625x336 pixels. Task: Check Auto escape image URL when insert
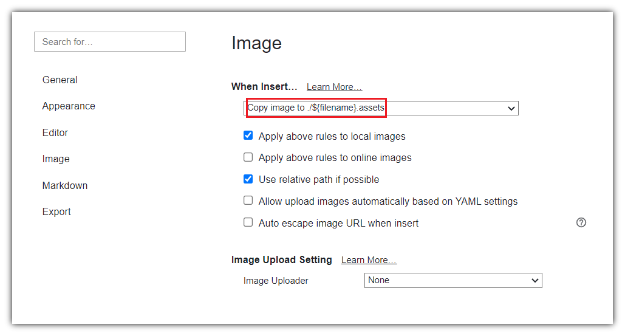pos(248,222)
